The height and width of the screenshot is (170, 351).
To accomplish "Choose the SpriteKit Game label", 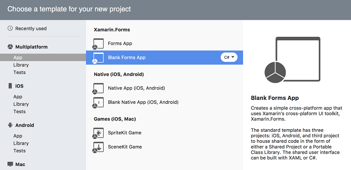I will click(x=125, y=133).
